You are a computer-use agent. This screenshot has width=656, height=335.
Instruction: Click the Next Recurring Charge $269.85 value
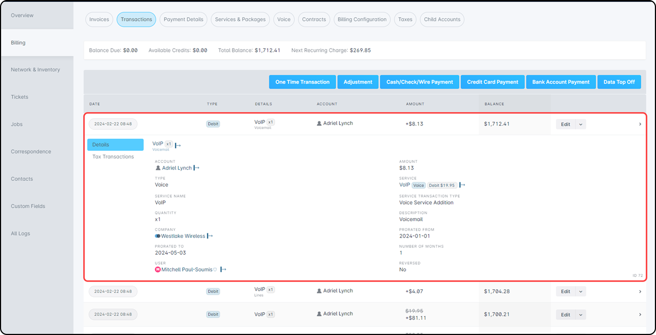pos(360,50)
